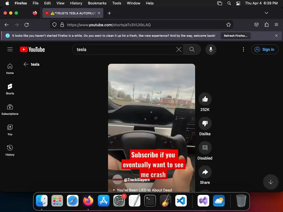Launch Finder from the Dock
The height and width of the screenshot is (212, 283).
click(x=42, y=201)
